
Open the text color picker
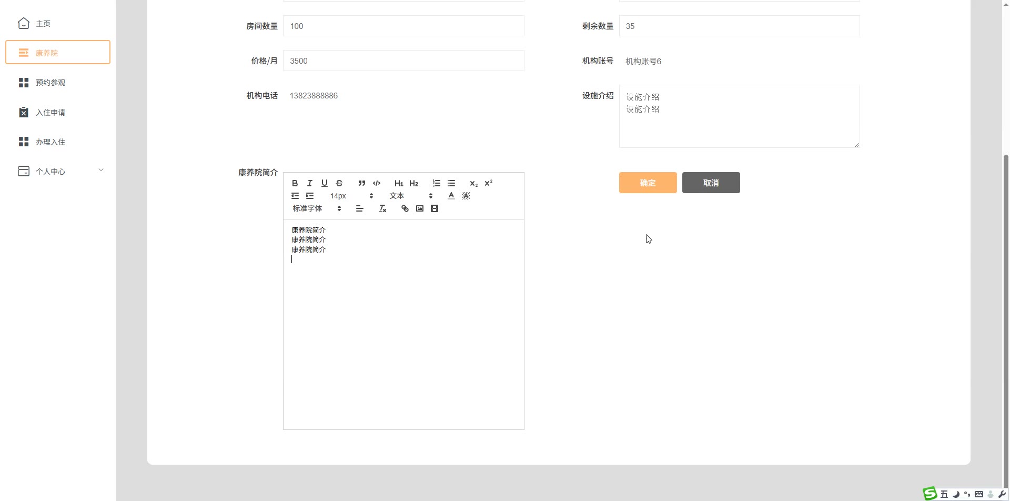(451, 196)
